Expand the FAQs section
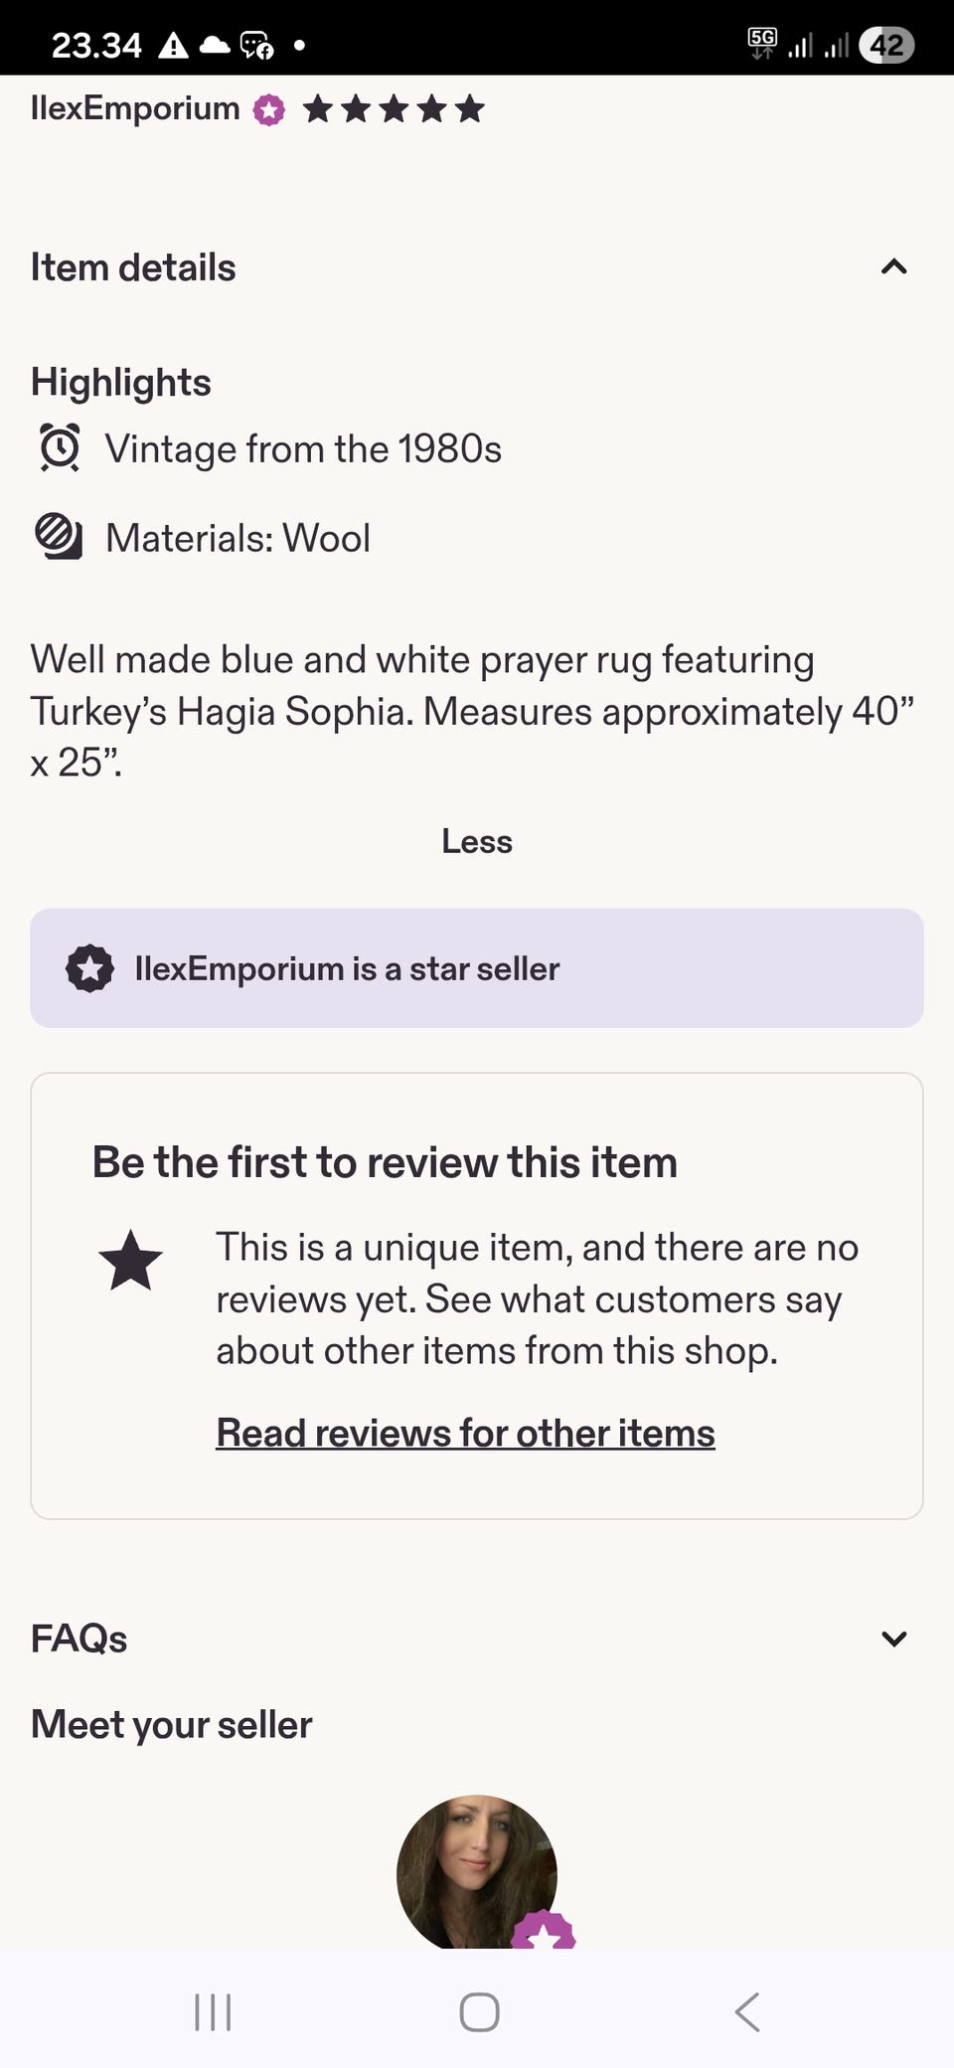The image size is (954, 2068). coord(893,1638)
